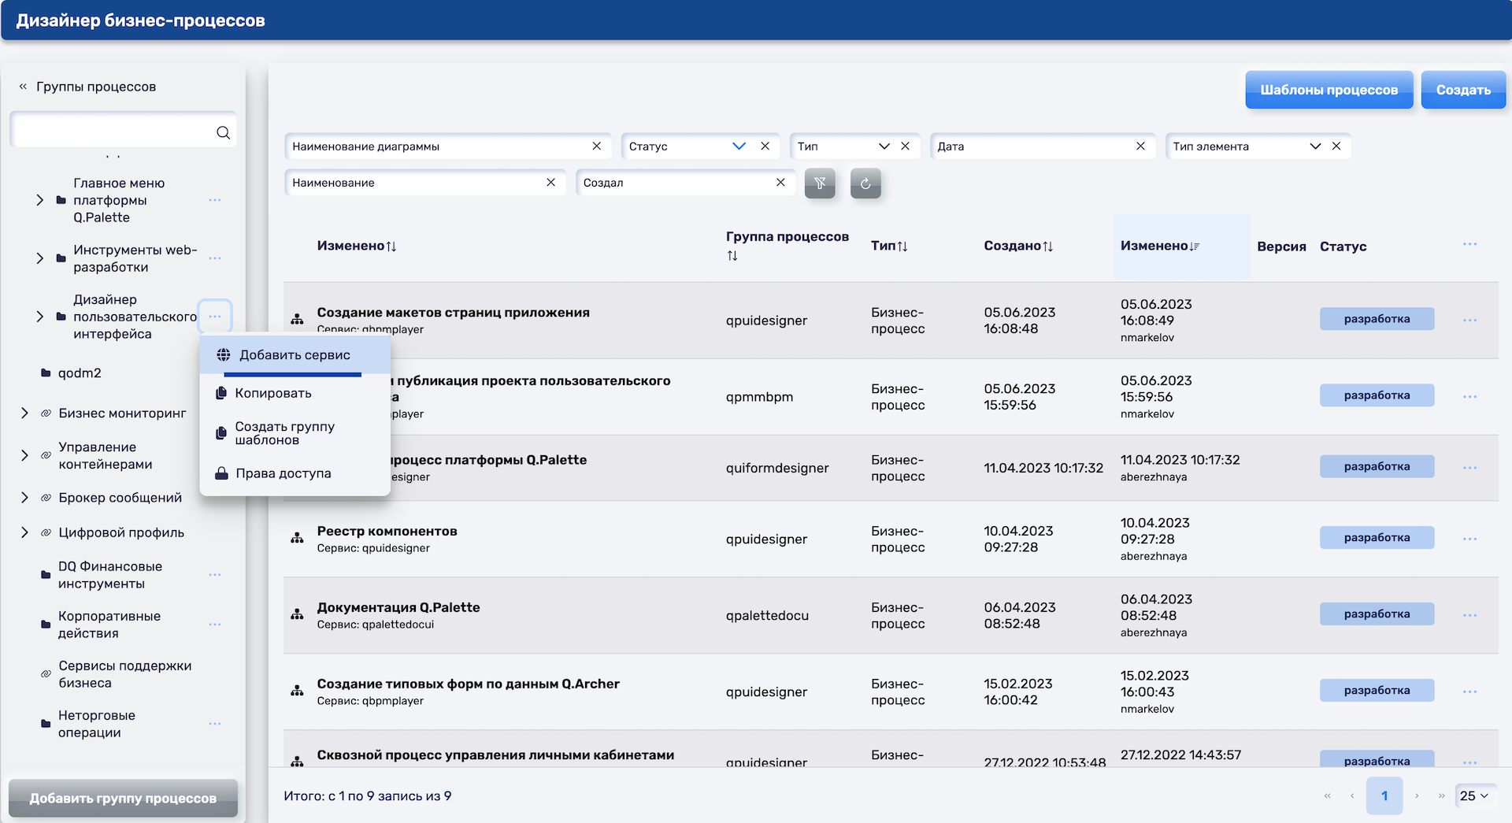This screenshot has height=823, width=1512.
Task: Go to next page arrow in pagination
Action: [1416, 795]
